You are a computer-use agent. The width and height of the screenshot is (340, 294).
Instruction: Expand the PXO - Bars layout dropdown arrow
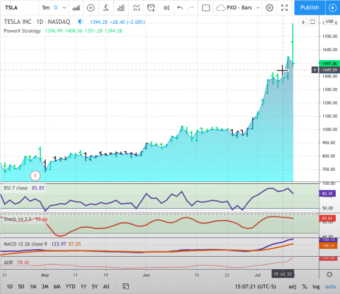coord(258,8)
